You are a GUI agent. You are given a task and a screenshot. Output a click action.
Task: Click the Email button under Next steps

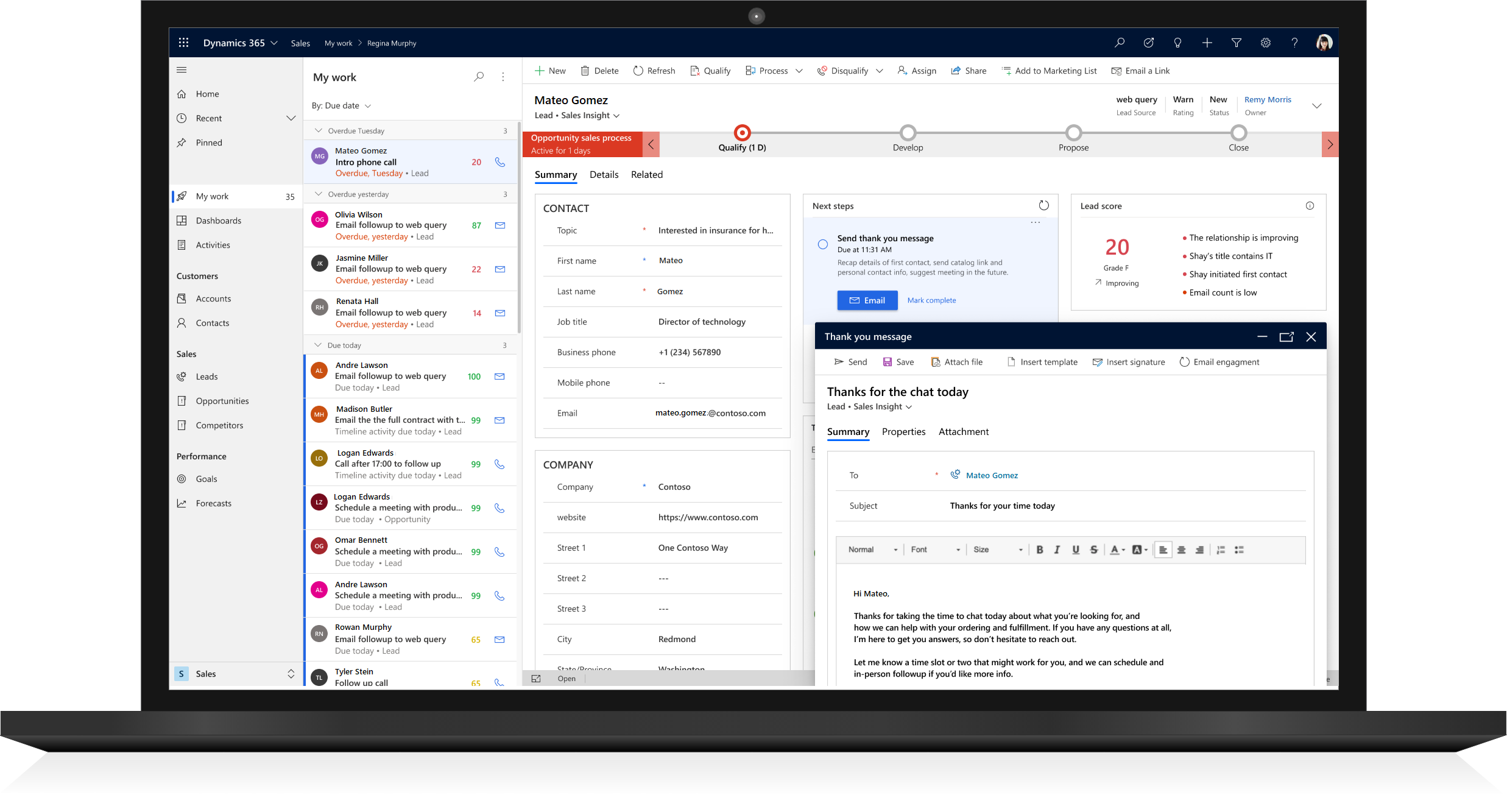[x=867, y=300]
